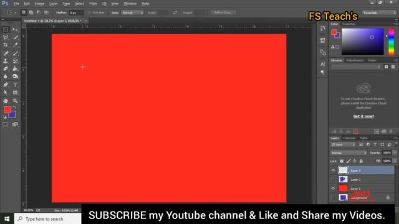Open the Filter menu
The width and height of the screenshot is (399, 224).
[93, 4]
